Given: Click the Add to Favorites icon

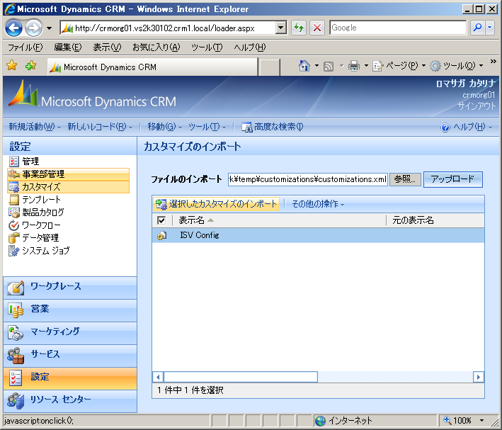Looking at the screenshot, I should point(30,65).
